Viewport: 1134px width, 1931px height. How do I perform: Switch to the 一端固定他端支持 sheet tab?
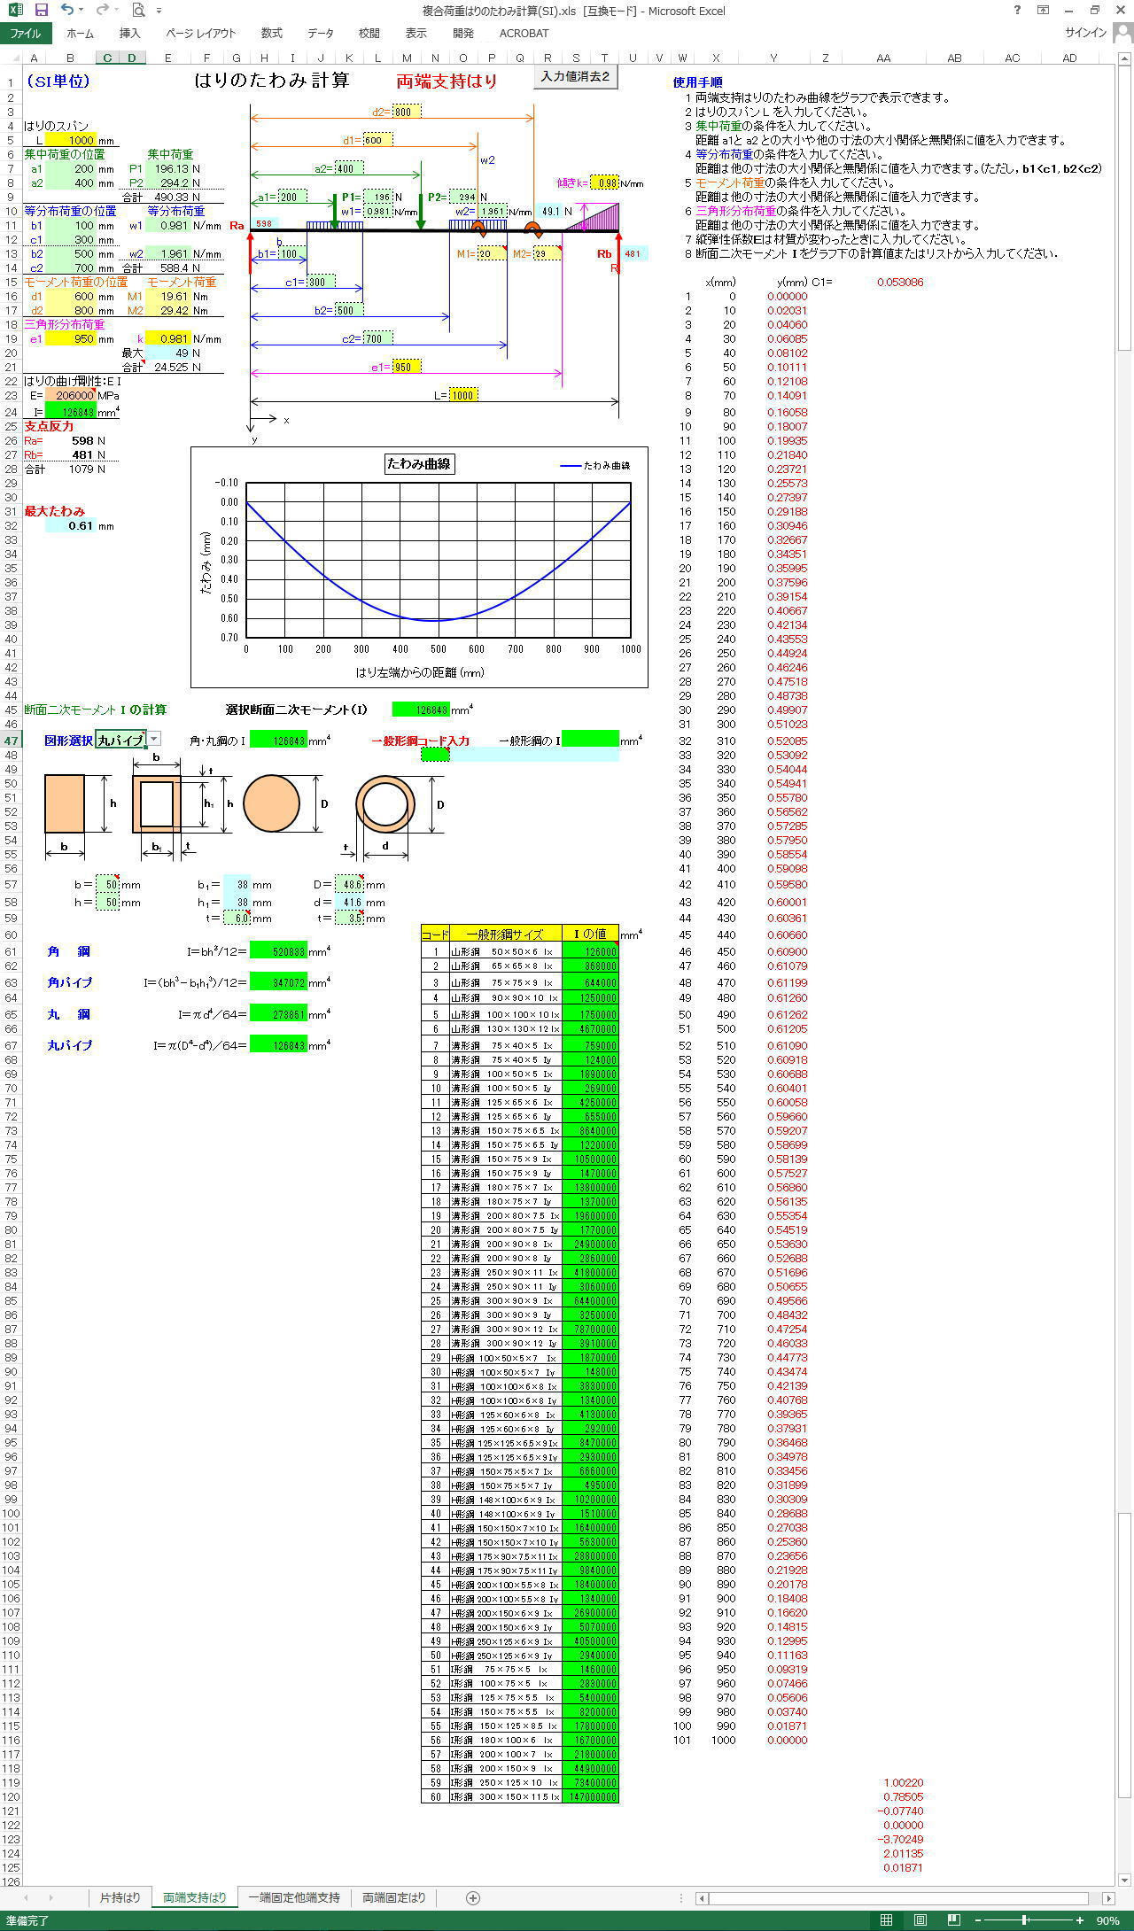click(294, 1897)
